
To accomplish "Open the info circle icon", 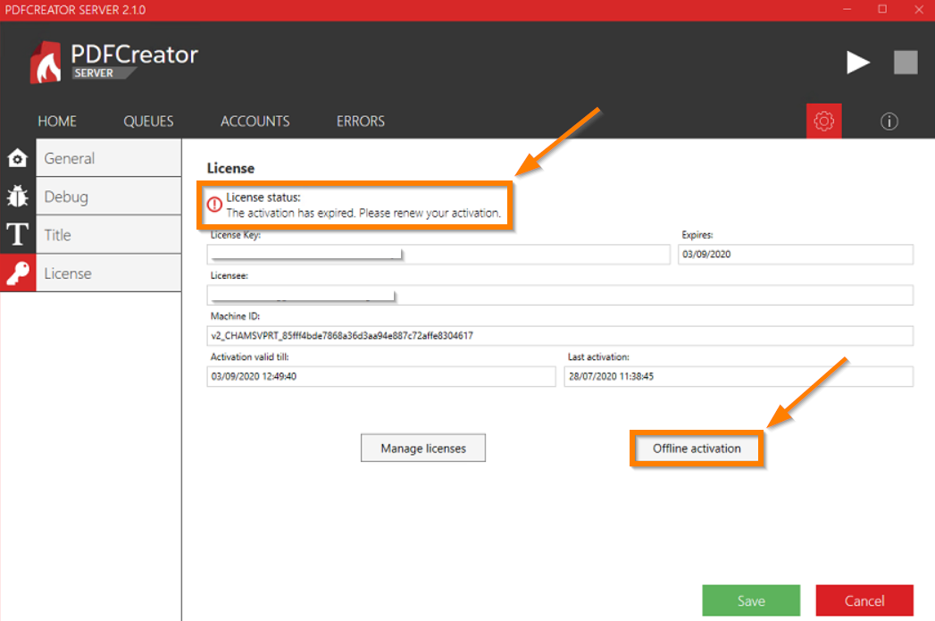I will pos(889,122).
